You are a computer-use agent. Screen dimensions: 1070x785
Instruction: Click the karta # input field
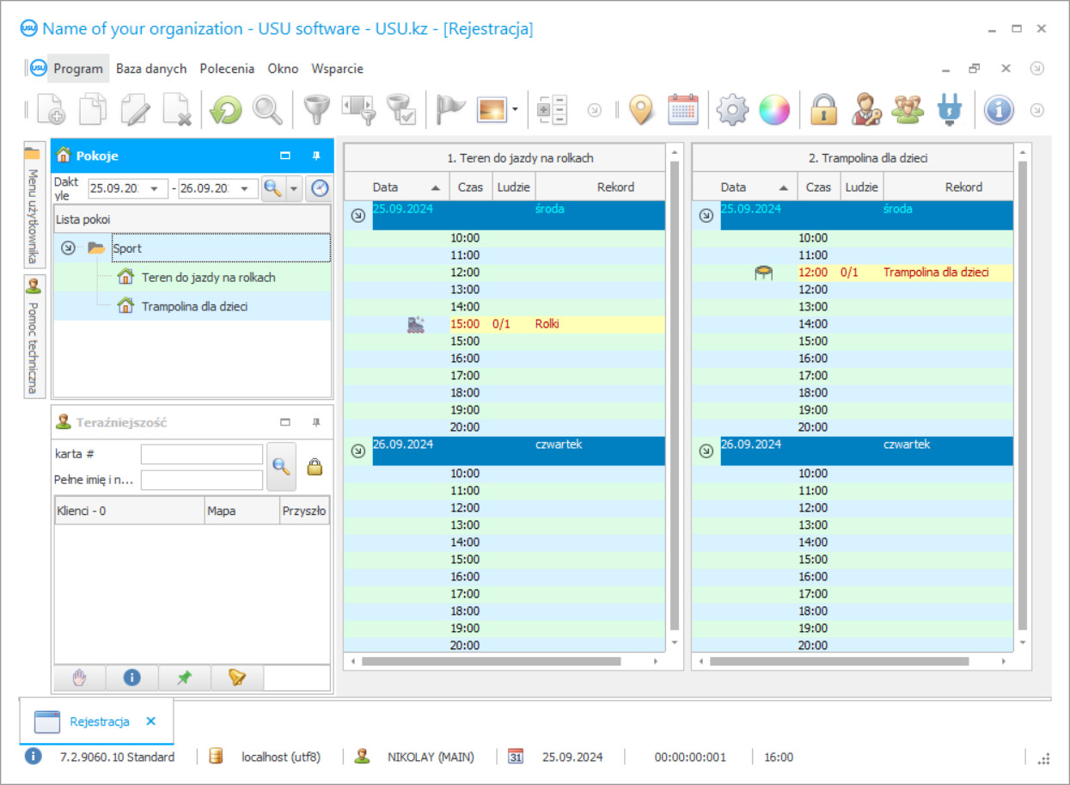(202, 454)
